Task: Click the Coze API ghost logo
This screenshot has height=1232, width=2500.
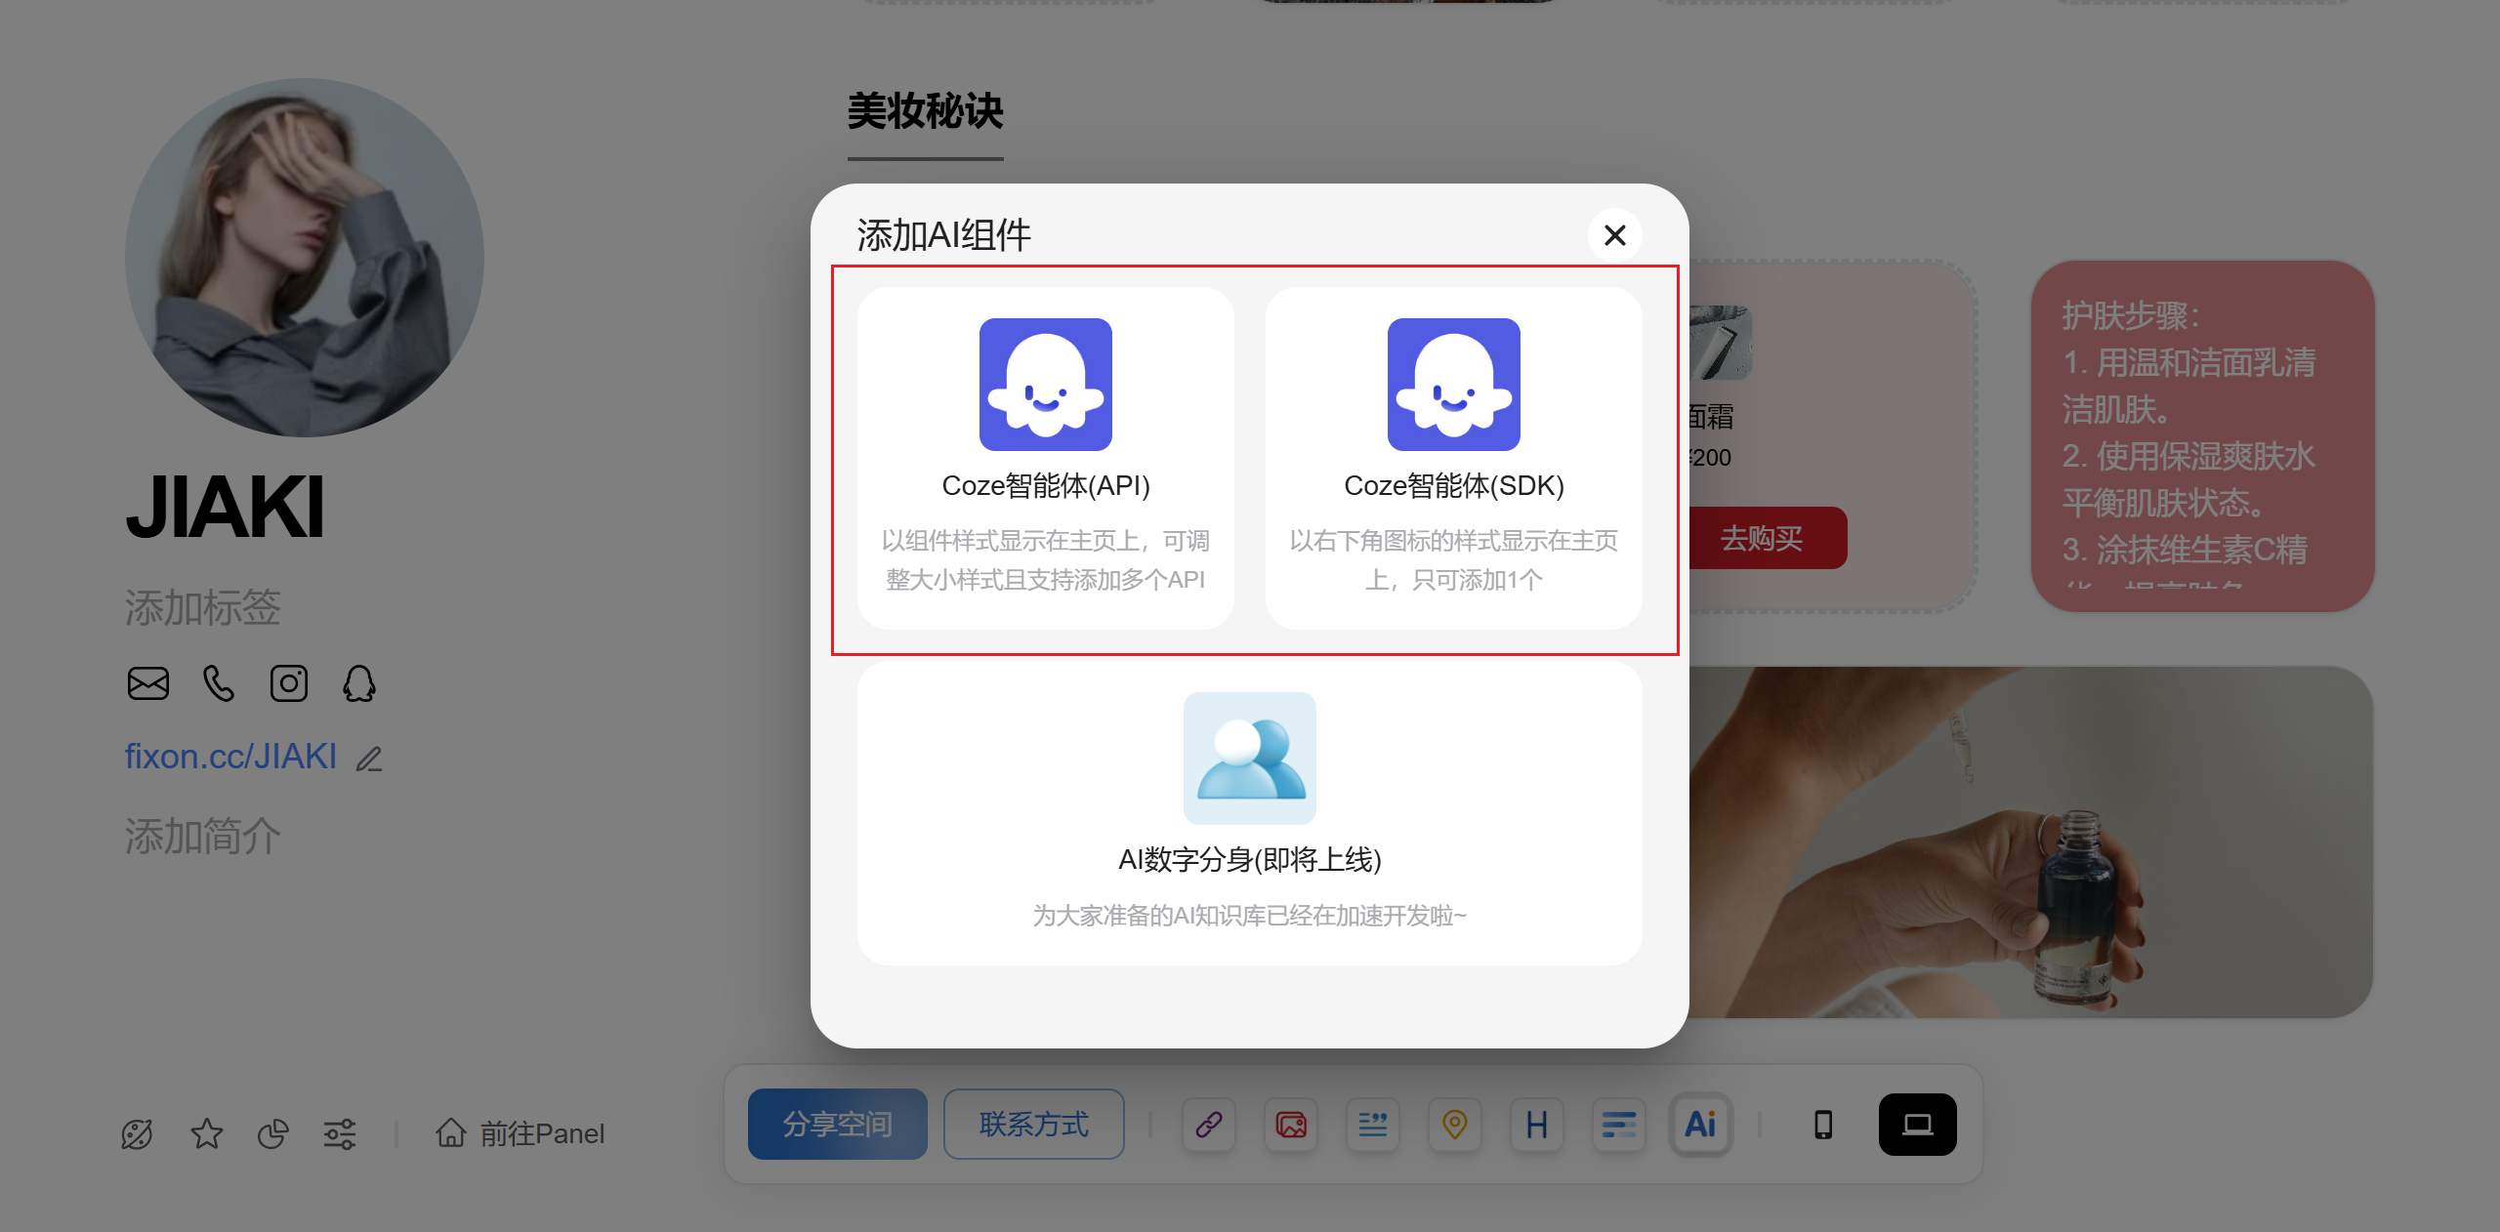Action: click(x=1046, y=385)
